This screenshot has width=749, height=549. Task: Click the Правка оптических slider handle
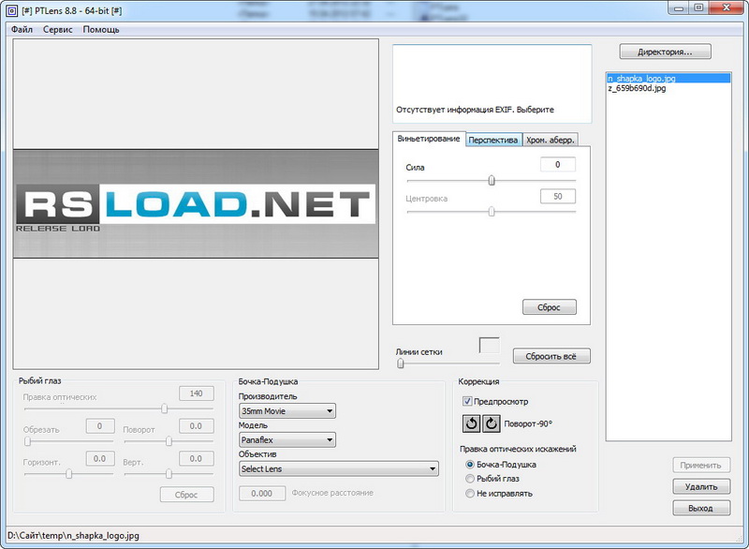165,409
